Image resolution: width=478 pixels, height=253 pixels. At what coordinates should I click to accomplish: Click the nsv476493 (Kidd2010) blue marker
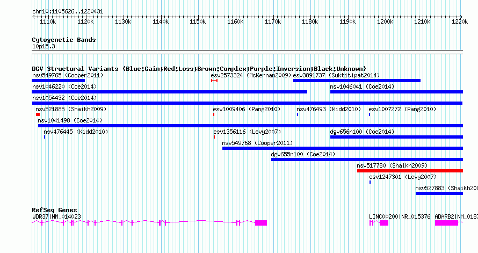pos(298,114)
